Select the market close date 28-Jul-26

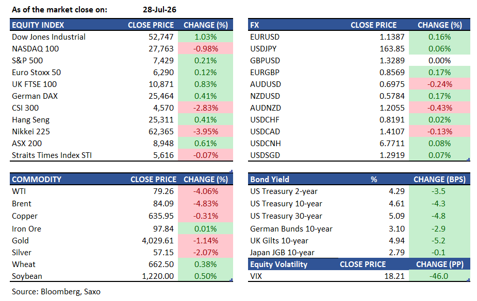tap(159, 10)
